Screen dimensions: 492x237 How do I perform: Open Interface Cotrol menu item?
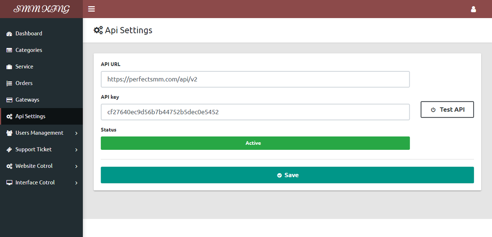pos(41,182)
